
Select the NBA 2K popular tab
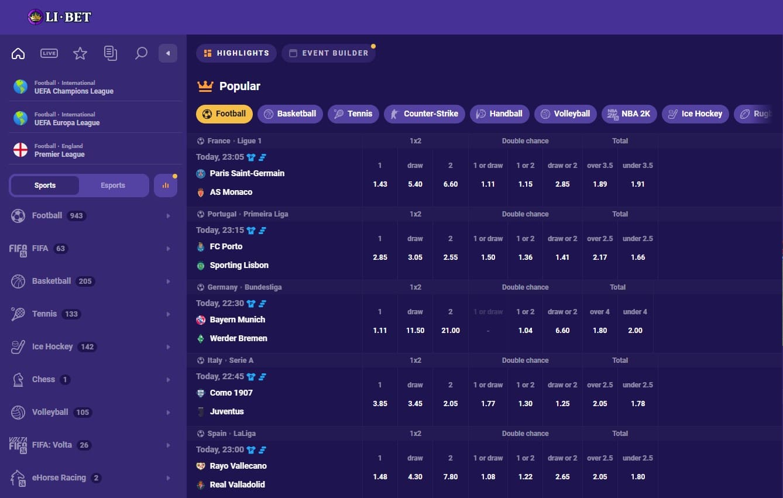(x=629, y=114)
